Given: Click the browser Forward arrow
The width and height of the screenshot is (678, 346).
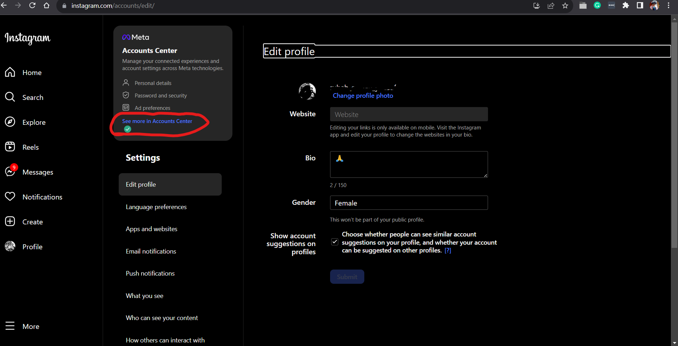Looking at the screenshot, I should [18, 5].
